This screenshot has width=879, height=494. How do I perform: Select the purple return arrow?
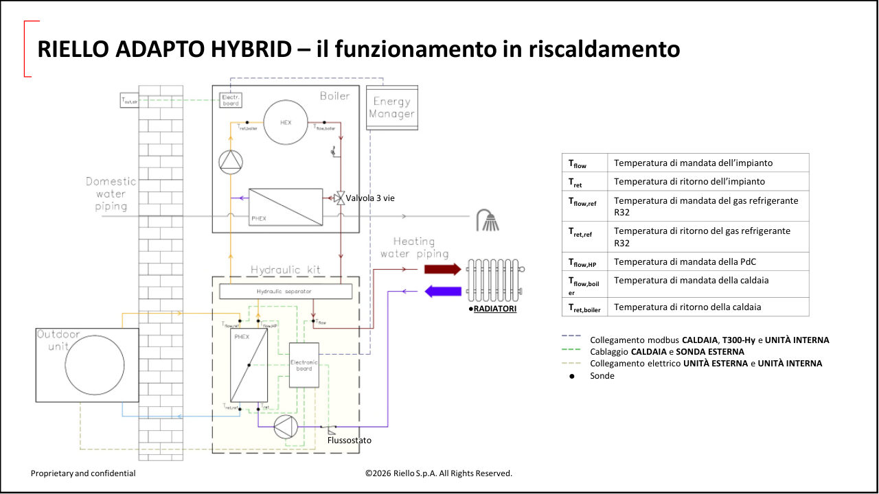[x=443, y=291]
